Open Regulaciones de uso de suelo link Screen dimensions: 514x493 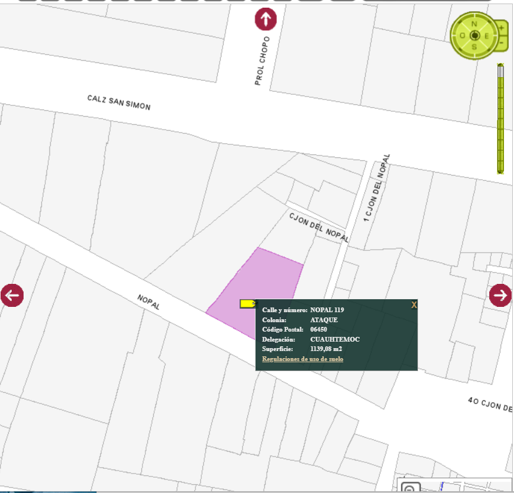pyautogui.click(x=303, y=359)
